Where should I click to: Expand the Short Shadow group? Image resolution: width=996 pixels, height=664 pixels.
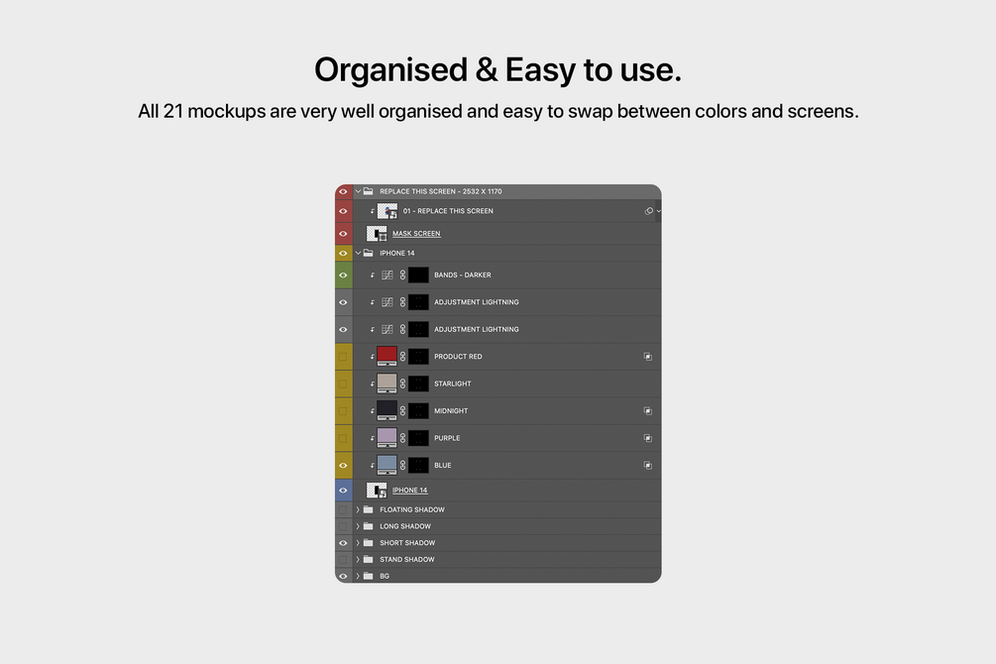[358, 543]
